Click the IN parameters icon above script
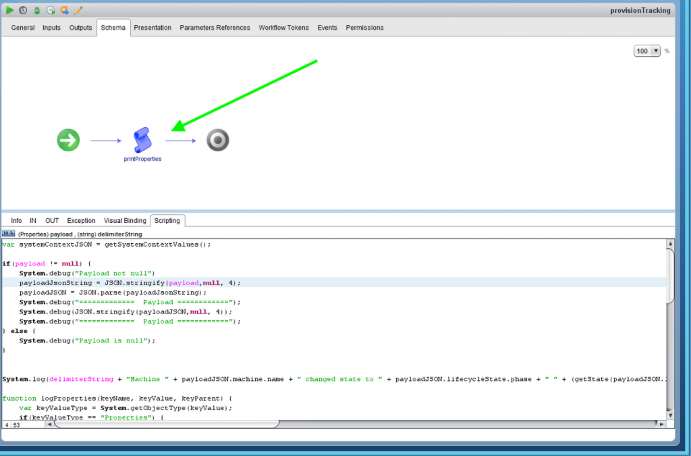The height and width of the screenshot is (456, 691). 9,234
